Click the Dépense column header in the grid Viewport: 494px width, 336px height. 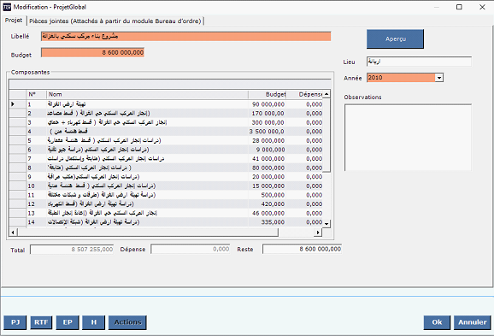click(x=304, y=94)
